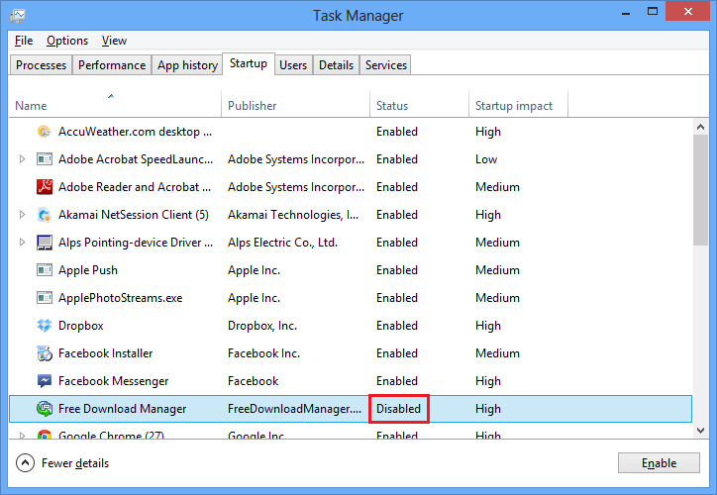The image size is (717, 495).
Task: Expand the Adobe Acrobat SpeedLauncher group
Action: point(22,159)
